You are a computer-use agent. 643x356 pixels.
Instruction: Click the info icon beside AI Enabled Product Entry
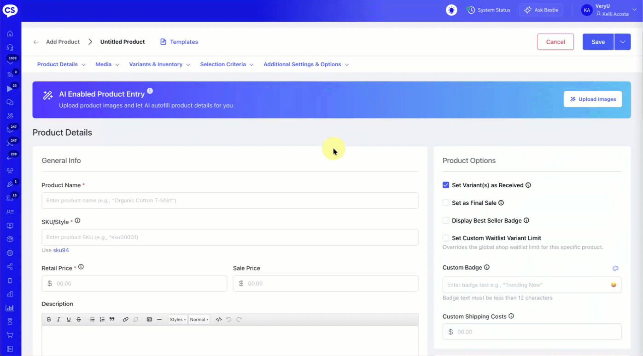tap(150, 91)
